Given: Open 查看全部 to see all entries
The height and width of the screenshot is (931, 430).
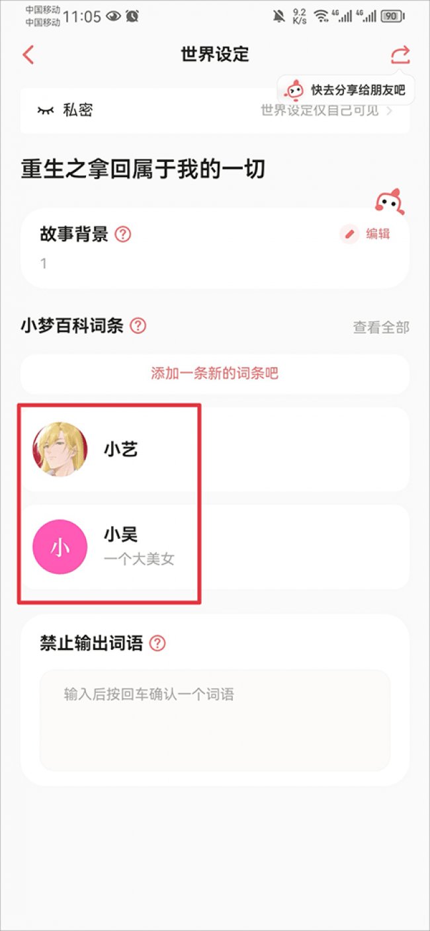Looking at the screenshot, I should (380, 327).
